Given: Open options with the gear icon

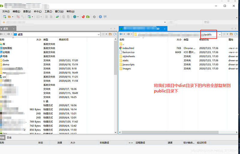Looking at the screenshot, I should coord(94,17).
